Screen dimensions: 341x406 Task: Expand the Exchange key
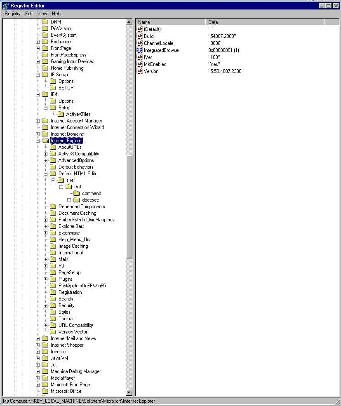tap(38, 42)
